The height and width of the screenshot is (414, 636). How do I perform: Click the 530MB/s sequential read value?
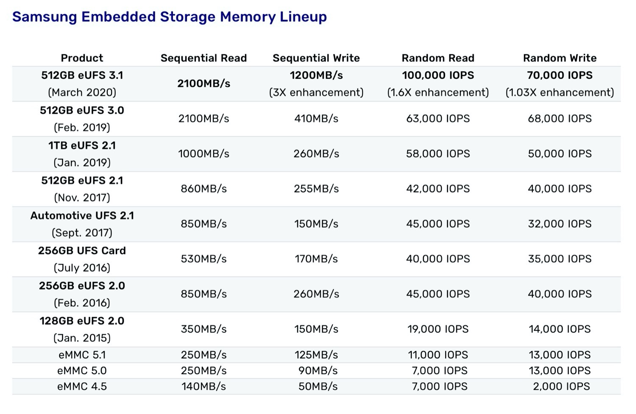(204, 259)
